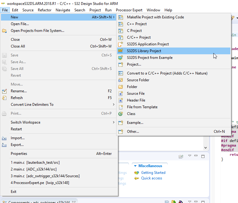Choose Open File... from File menu
Viewport: 238px width, 203px height.
pyautogui.click(x=59, y=24)
